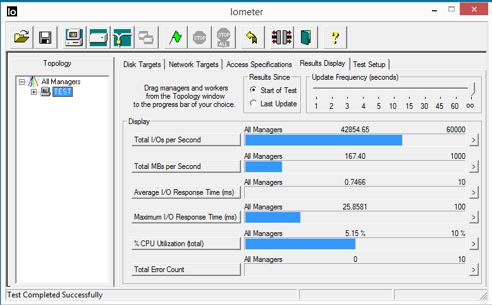The image size is (492, 305).
Task: Click the Total MBs per Second button
Action: click(x=186, y=166)
